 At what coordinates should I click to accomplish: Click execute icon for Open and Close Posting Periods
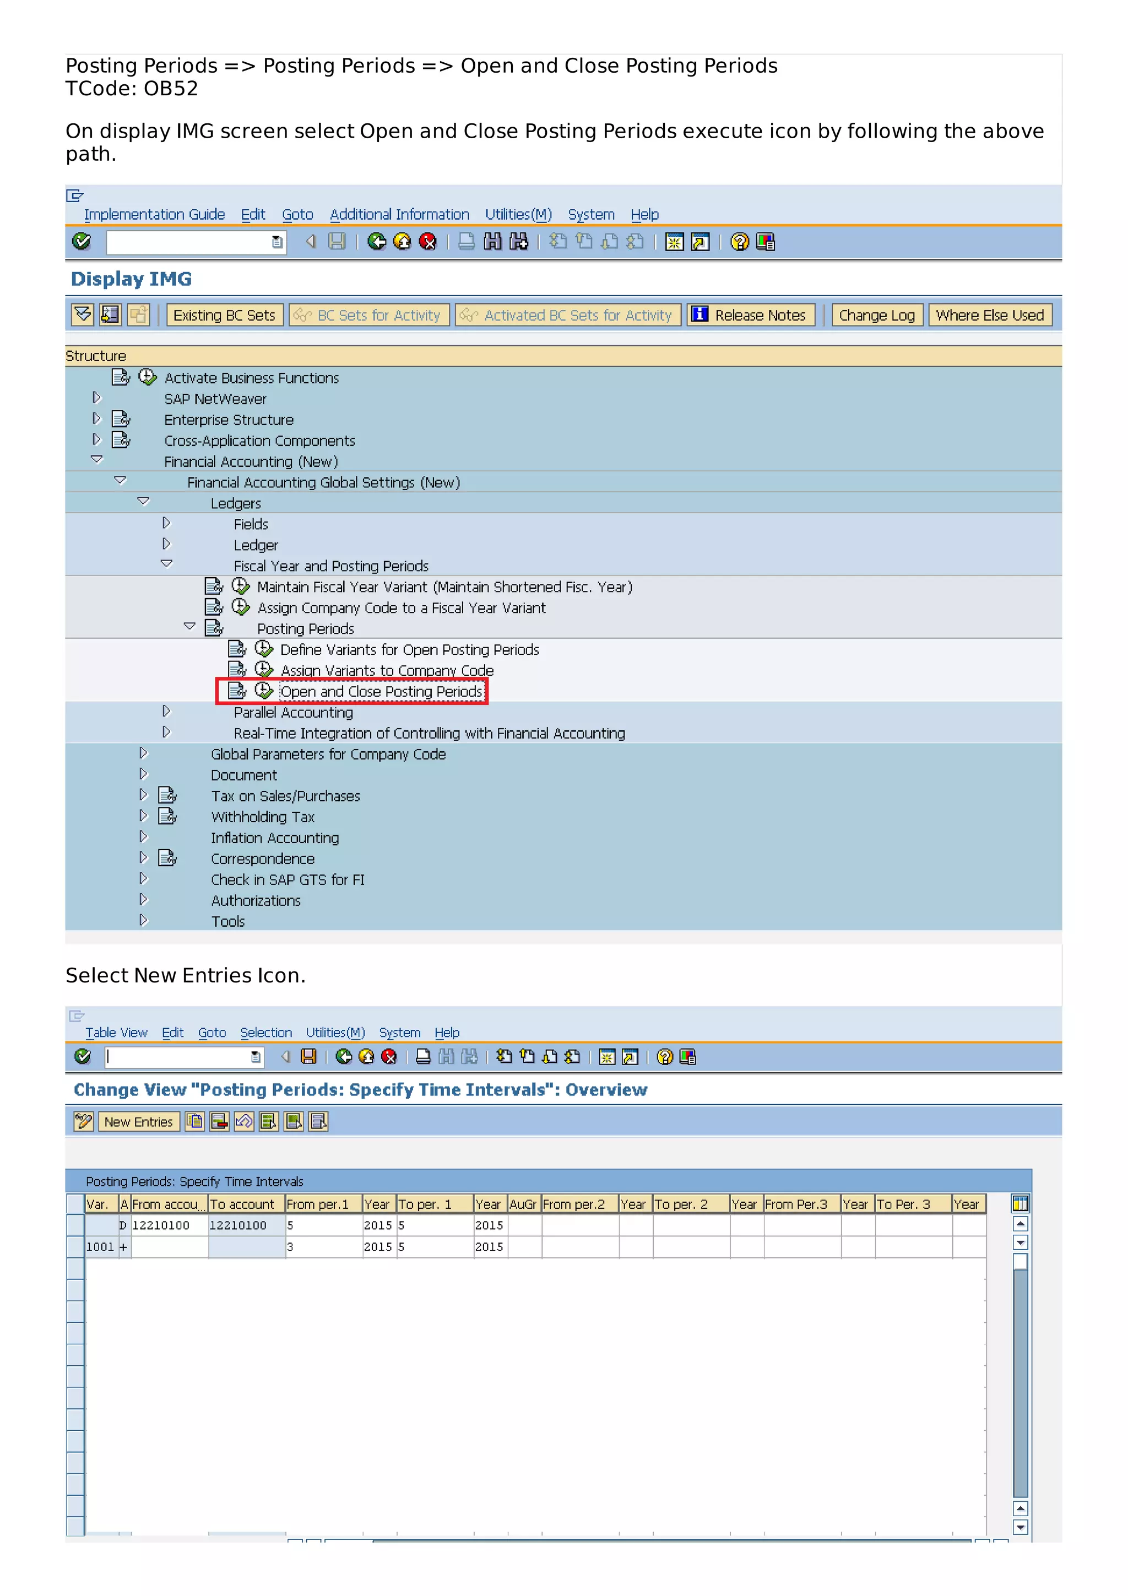pyautogui.click(x=263, y=690)
